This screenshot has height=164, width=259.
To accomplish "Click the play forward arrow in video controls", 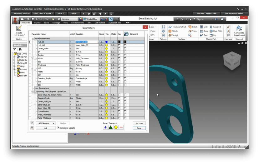I will 105,14.
